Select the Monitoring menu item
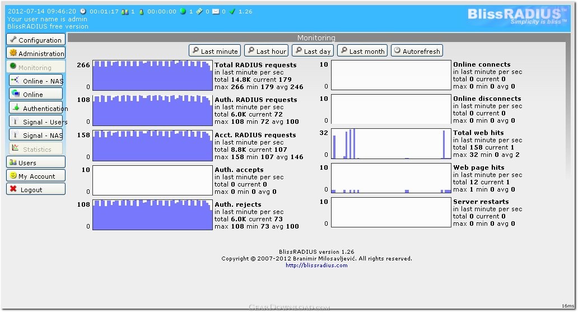The height and width of the screenshot is (312, 578). (x=36, y=67)
